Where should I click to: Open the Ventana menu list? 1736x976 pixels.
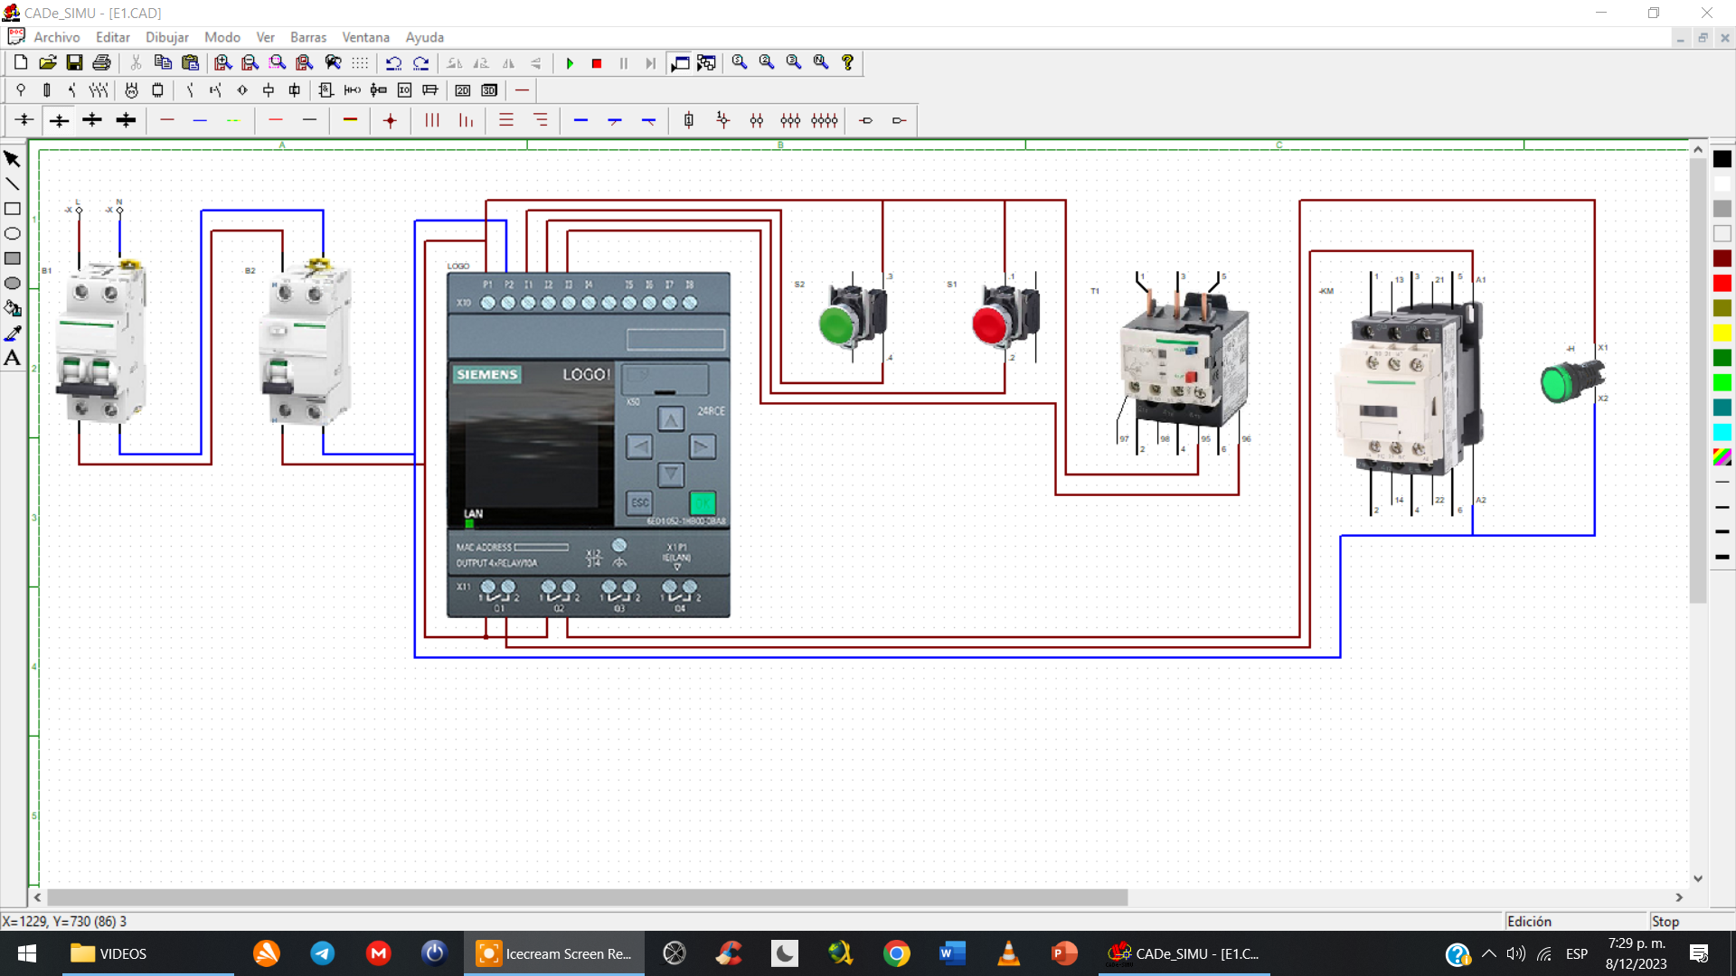365,37
